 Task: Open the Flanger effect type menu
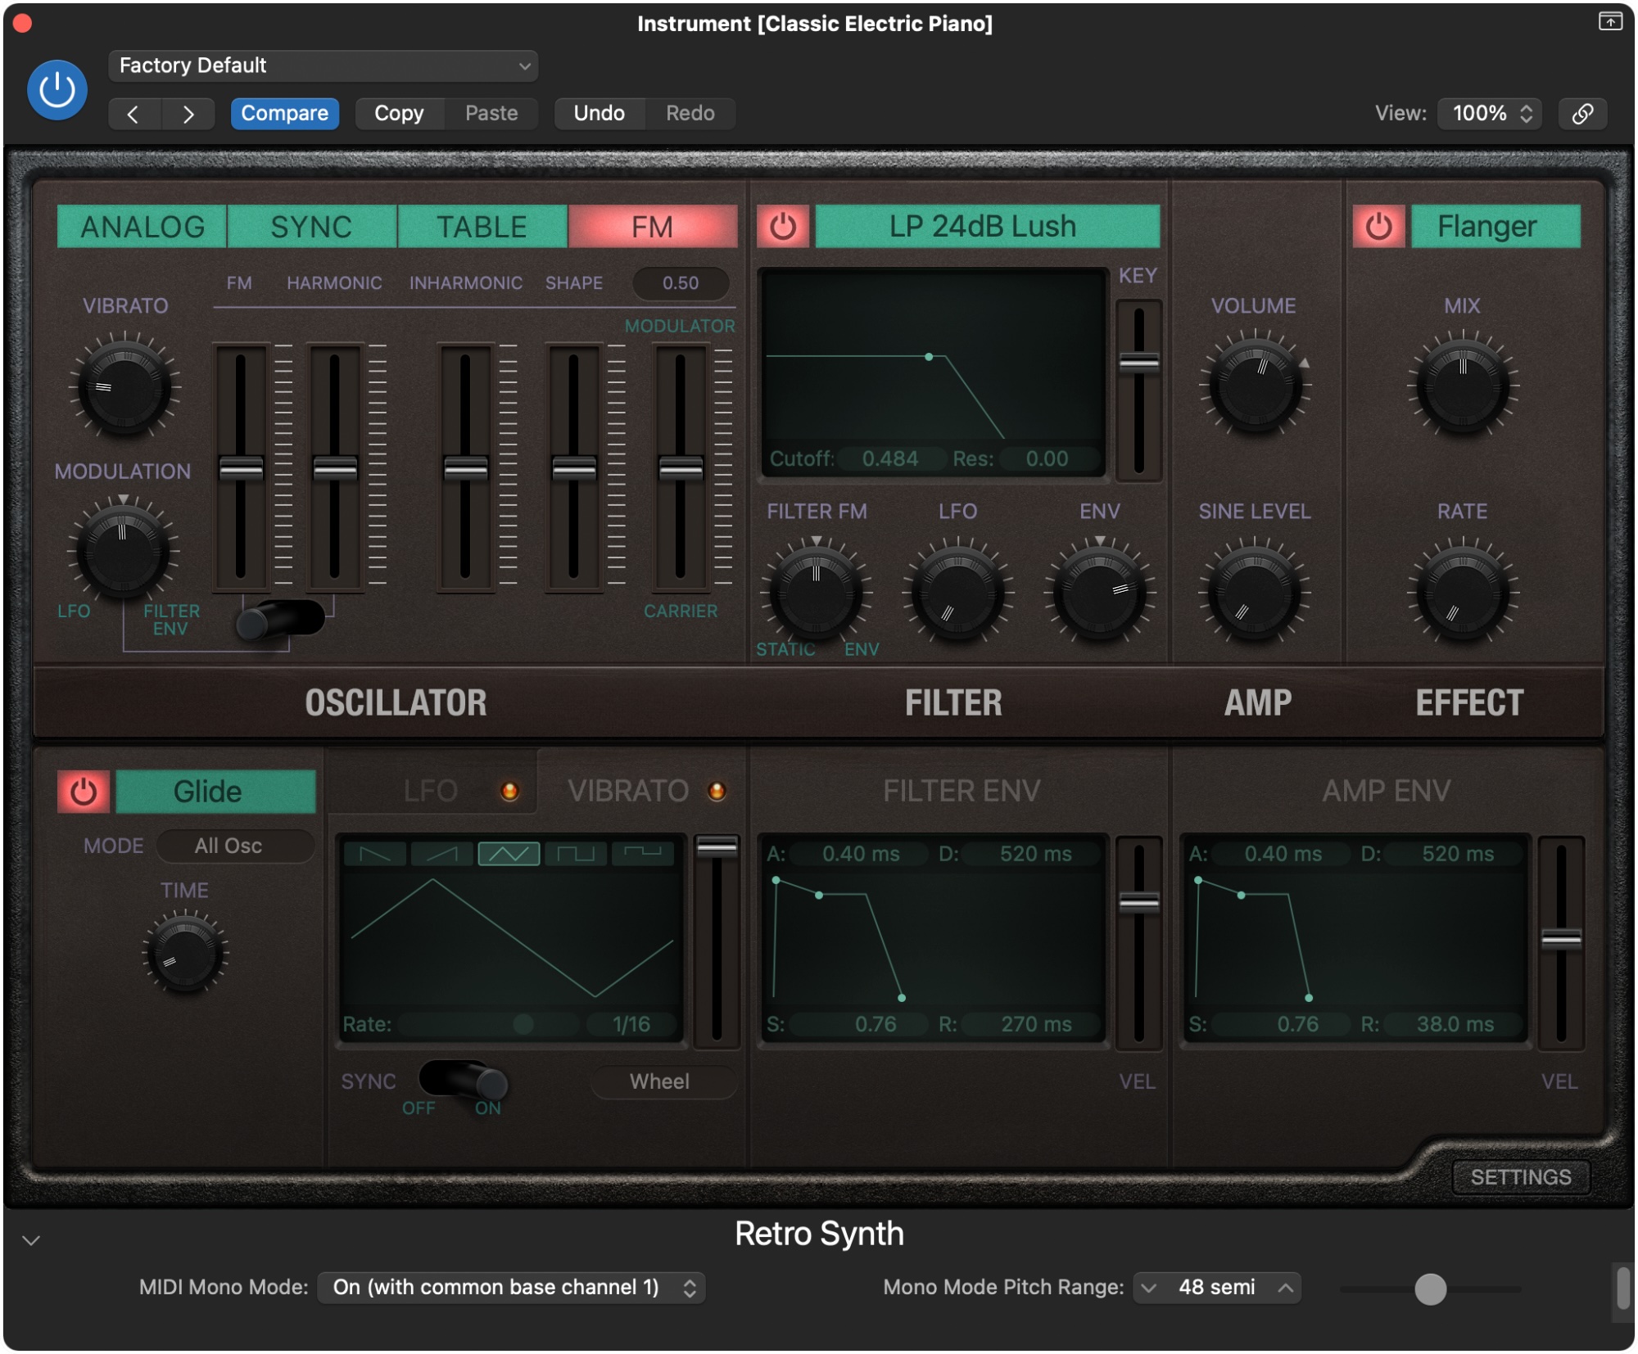point(1495,227)
